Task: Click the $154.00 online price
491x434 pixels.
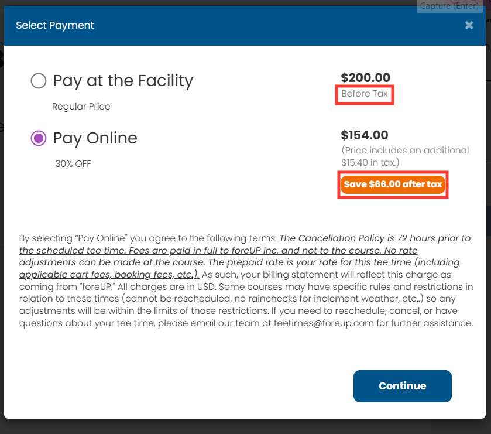Action: (x=365, y=135)
